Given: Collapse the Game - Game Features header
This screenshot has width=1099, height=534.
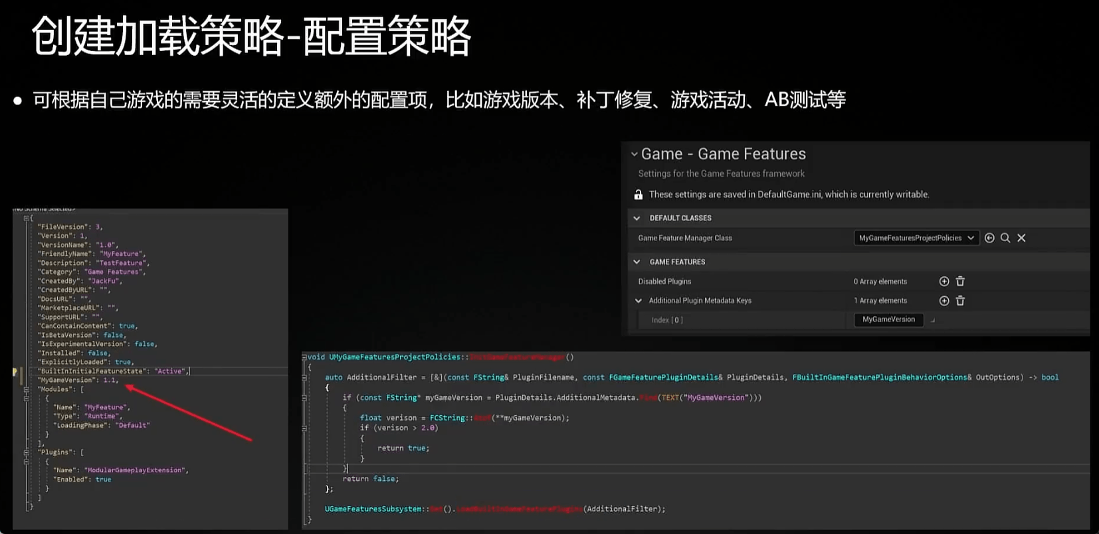Looking at the screenshot, I should (x=634, y=154).
